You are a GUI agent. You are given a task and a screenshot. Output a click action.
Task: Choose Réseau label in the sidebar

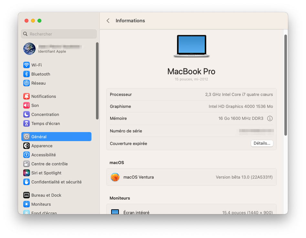(x=38, y=83)
